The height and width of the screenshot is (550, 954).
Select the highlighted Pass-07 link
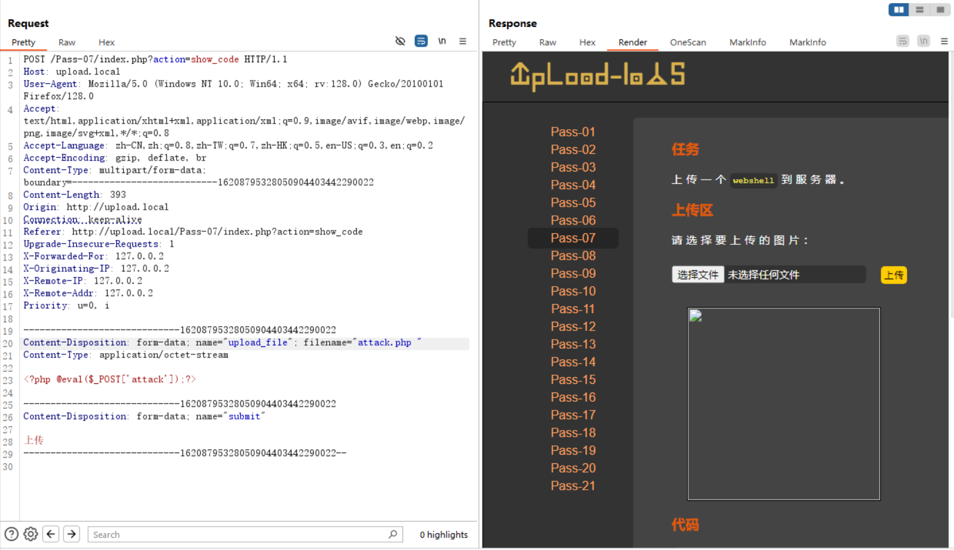573,238
